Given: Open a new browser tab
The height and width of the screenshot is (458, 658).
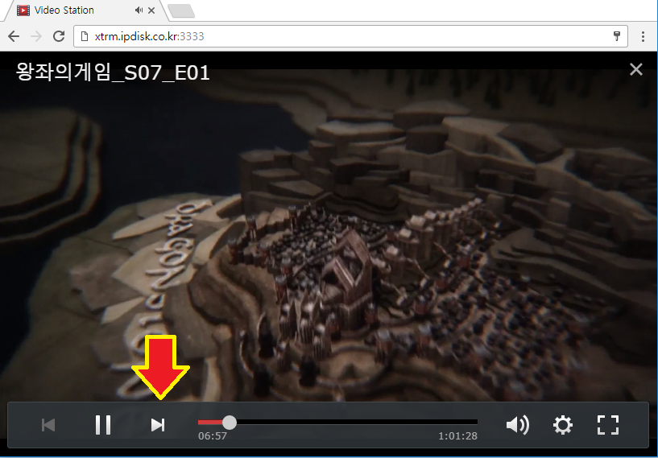Looking at the screenshot, I should pyautogui.click(x=181, y=11).
